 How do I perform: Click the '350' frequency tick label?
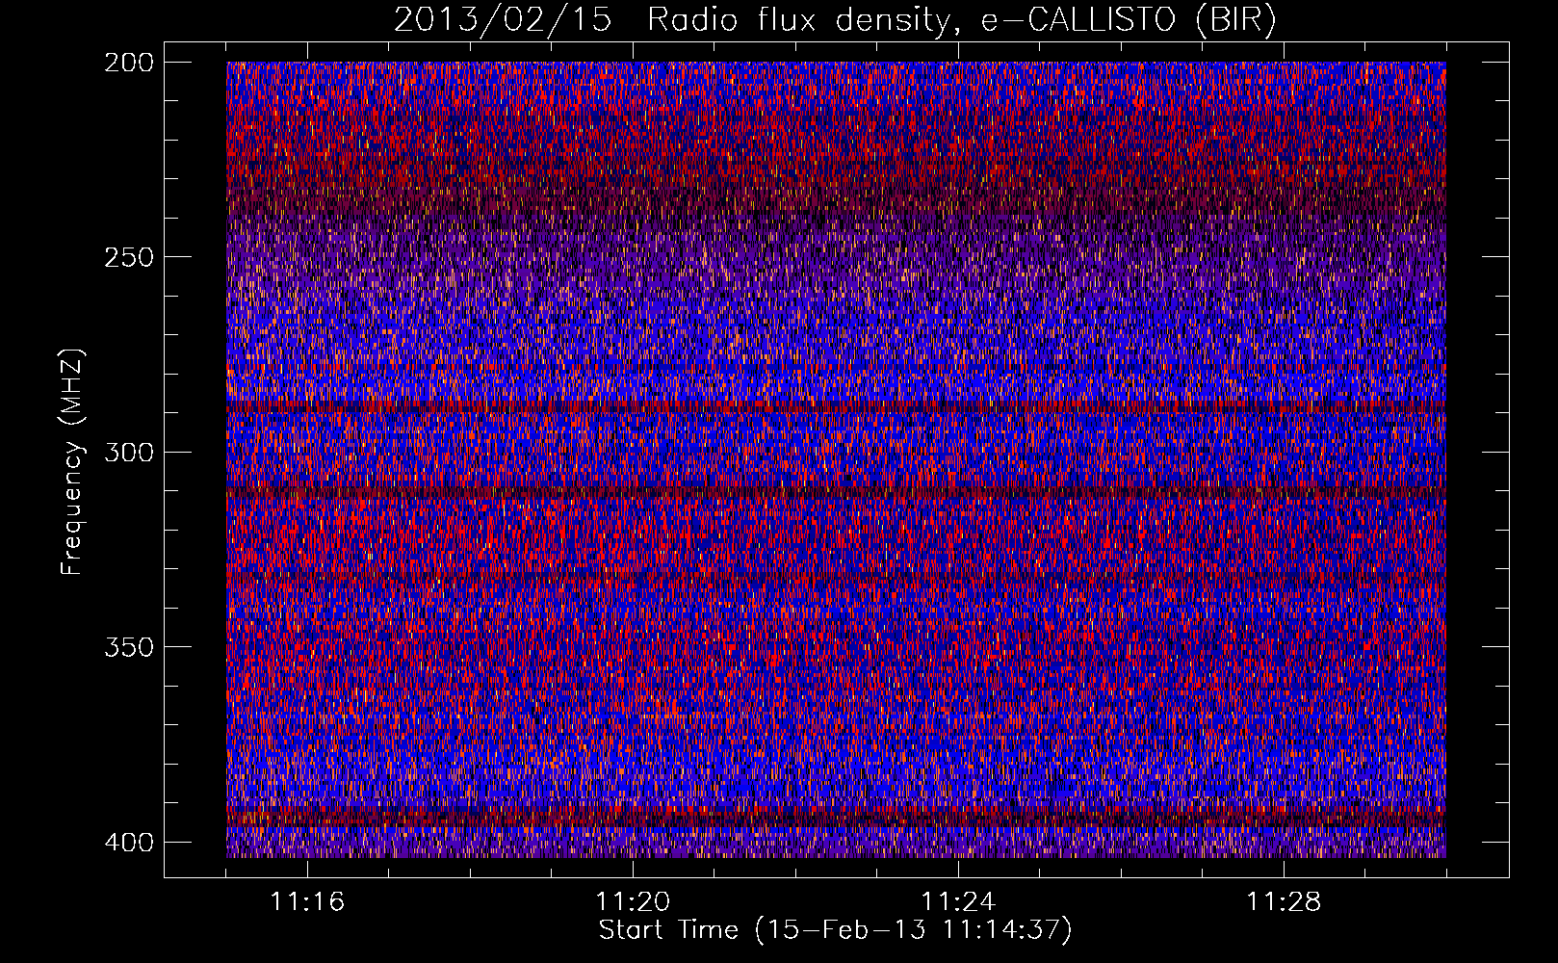(127, 646)
